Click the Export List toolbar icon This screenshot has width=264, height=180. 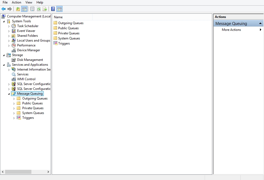coord(45,9)
